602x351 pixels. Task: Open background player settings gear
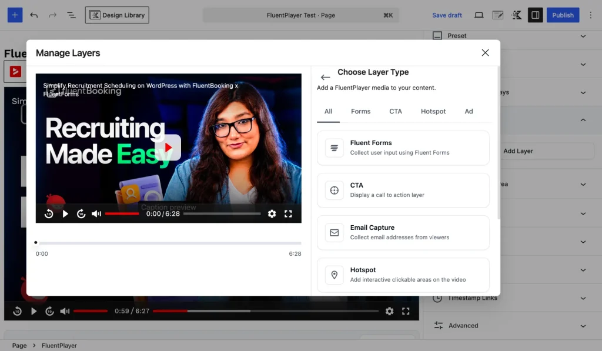pos(389,311)
